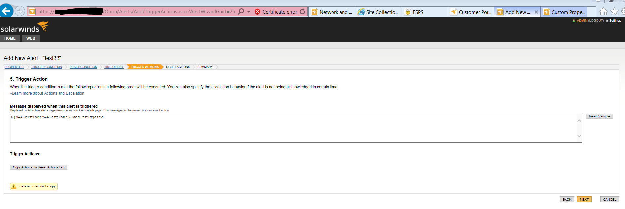
Task: Open Favorites via the star icon
Action: click(x=614, y=12)
